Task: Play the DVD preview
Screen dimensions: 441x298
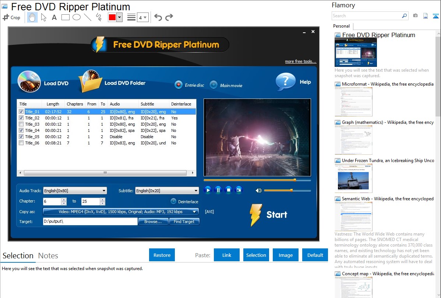Action: pyautogui.click(x=208, y=190)
